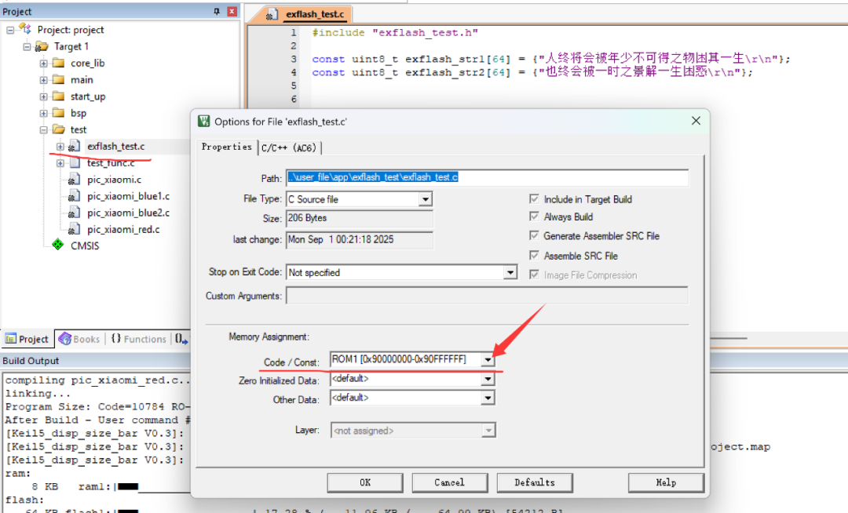Toggle Include in Target Build checkbox
This screenshot has width=848, height=513.
click(x=535, y=199)
